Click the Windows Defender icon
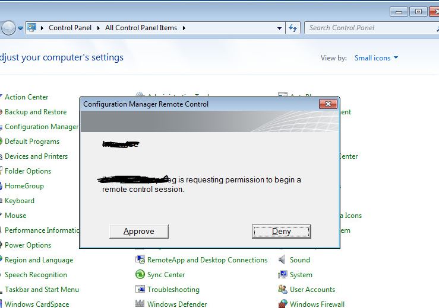The height and width of the screenshot is (308, 439). [x=140, y=303]
